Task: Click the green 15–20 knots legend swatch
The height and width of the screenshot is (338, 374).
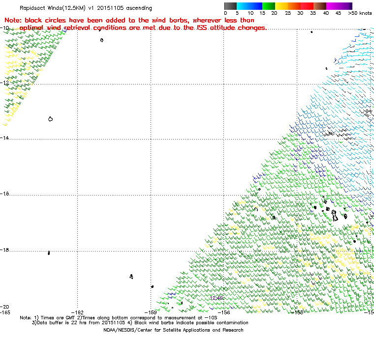Action: point(269,6)
